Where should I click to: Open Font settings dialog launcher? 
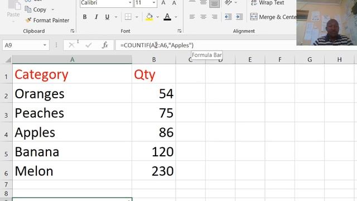180,31
